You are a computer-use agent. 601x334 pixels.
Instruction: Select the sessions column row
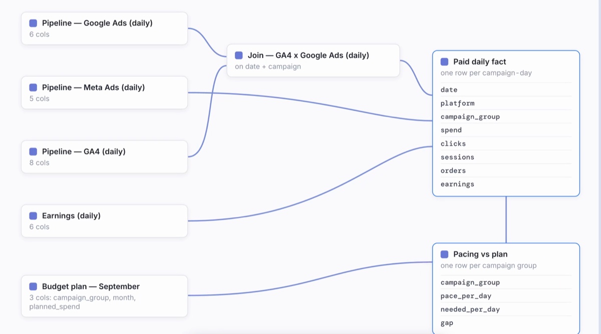coord(506,157)
